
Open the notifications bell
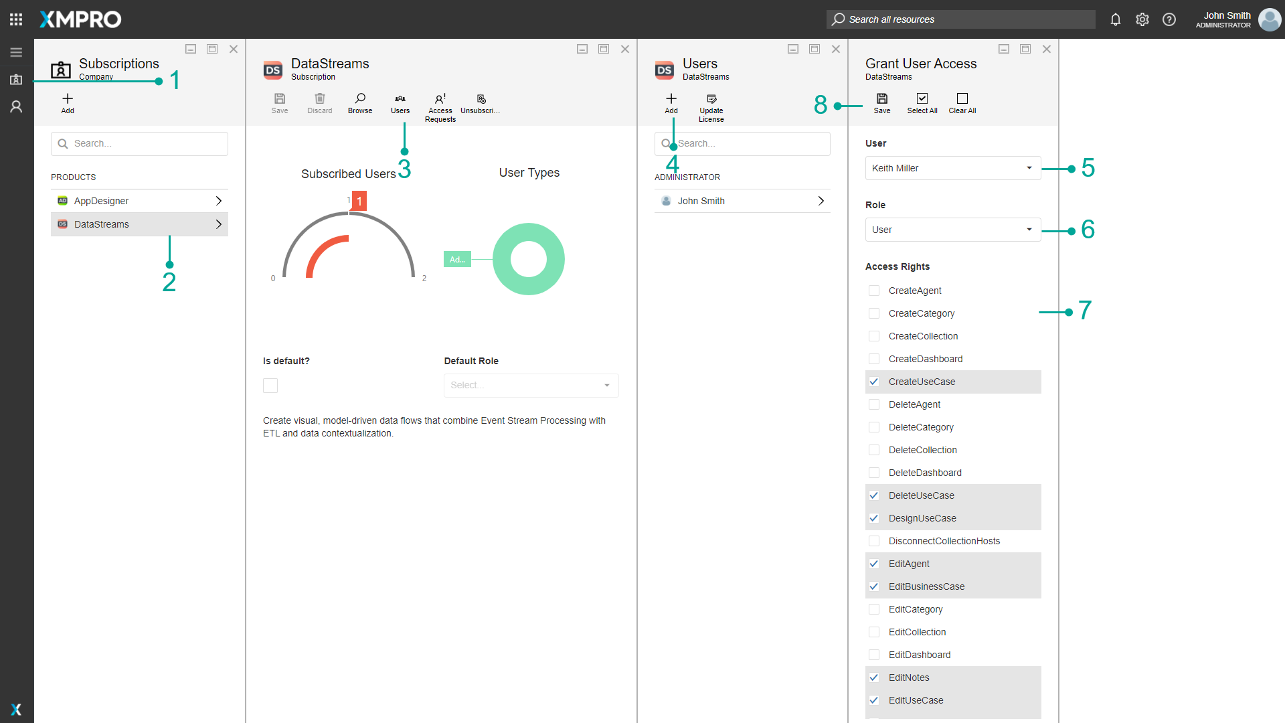tap(1116, 19)
